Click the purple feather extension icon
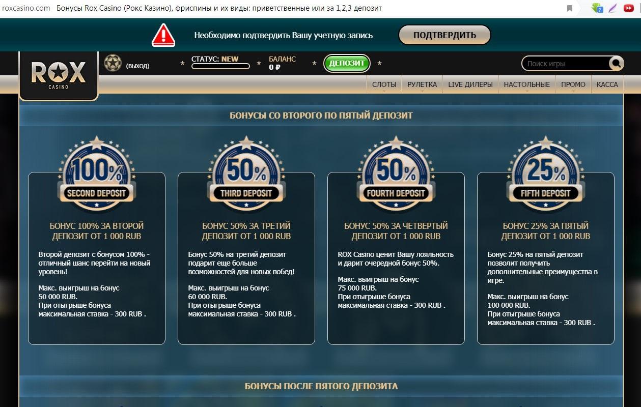Viewport: 641px width, 407px height. pyautogui.click(x=613, y=8)
